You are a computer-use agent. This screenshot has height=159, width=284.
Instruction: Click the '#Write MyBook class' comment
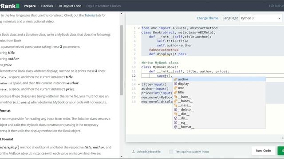(160, 63)
